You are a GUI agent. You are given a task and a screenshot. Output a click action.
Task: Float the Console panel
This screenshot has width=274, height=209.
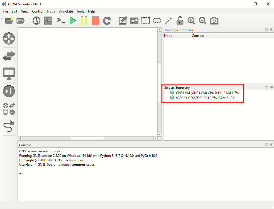(x=266, y=145)
